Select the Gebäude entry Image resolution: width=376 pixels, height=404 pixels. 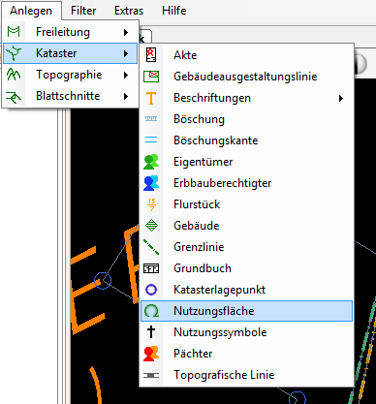(x=246, y=226)
